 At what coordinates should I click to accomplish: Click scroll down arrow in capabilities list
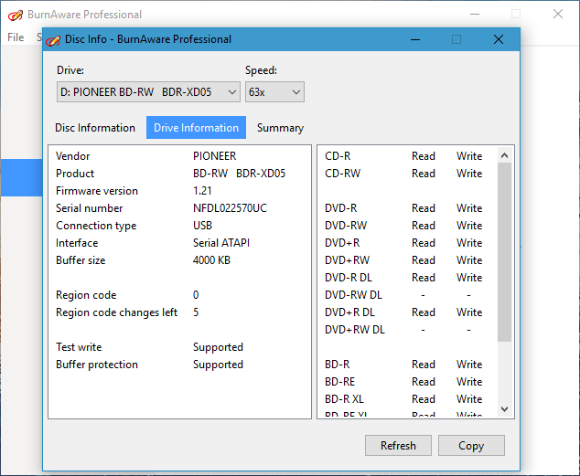coord(505,408)
